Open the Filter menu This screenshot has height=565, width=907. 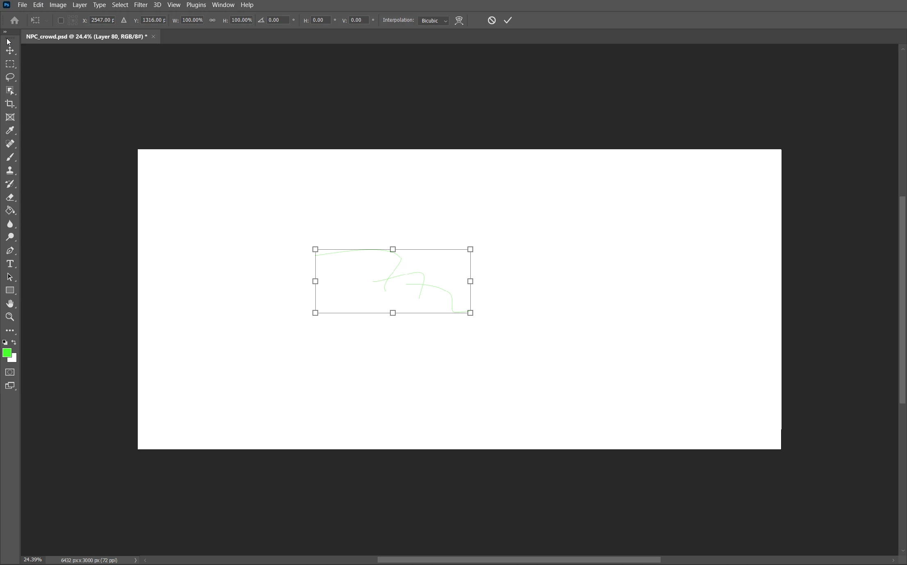click(x=141, y=5)
